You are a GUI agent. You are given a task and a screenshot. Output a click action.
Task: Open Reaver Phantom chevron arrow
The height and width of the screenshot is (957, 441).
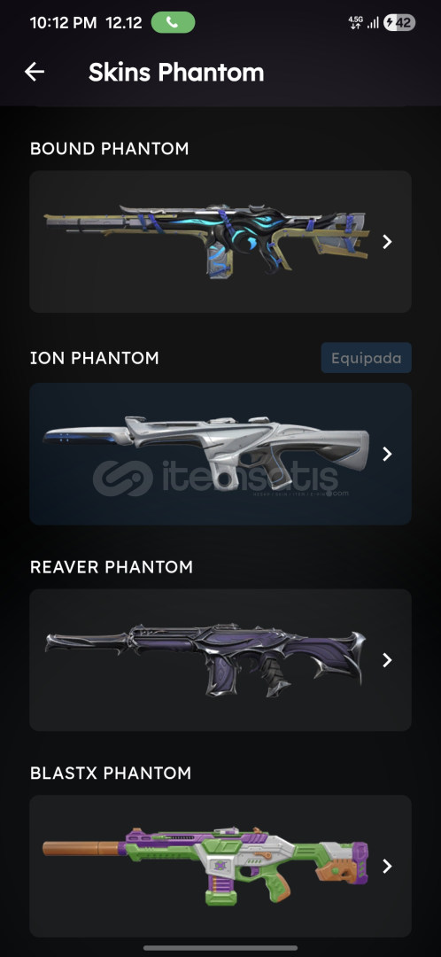click(x=387, y=660)
